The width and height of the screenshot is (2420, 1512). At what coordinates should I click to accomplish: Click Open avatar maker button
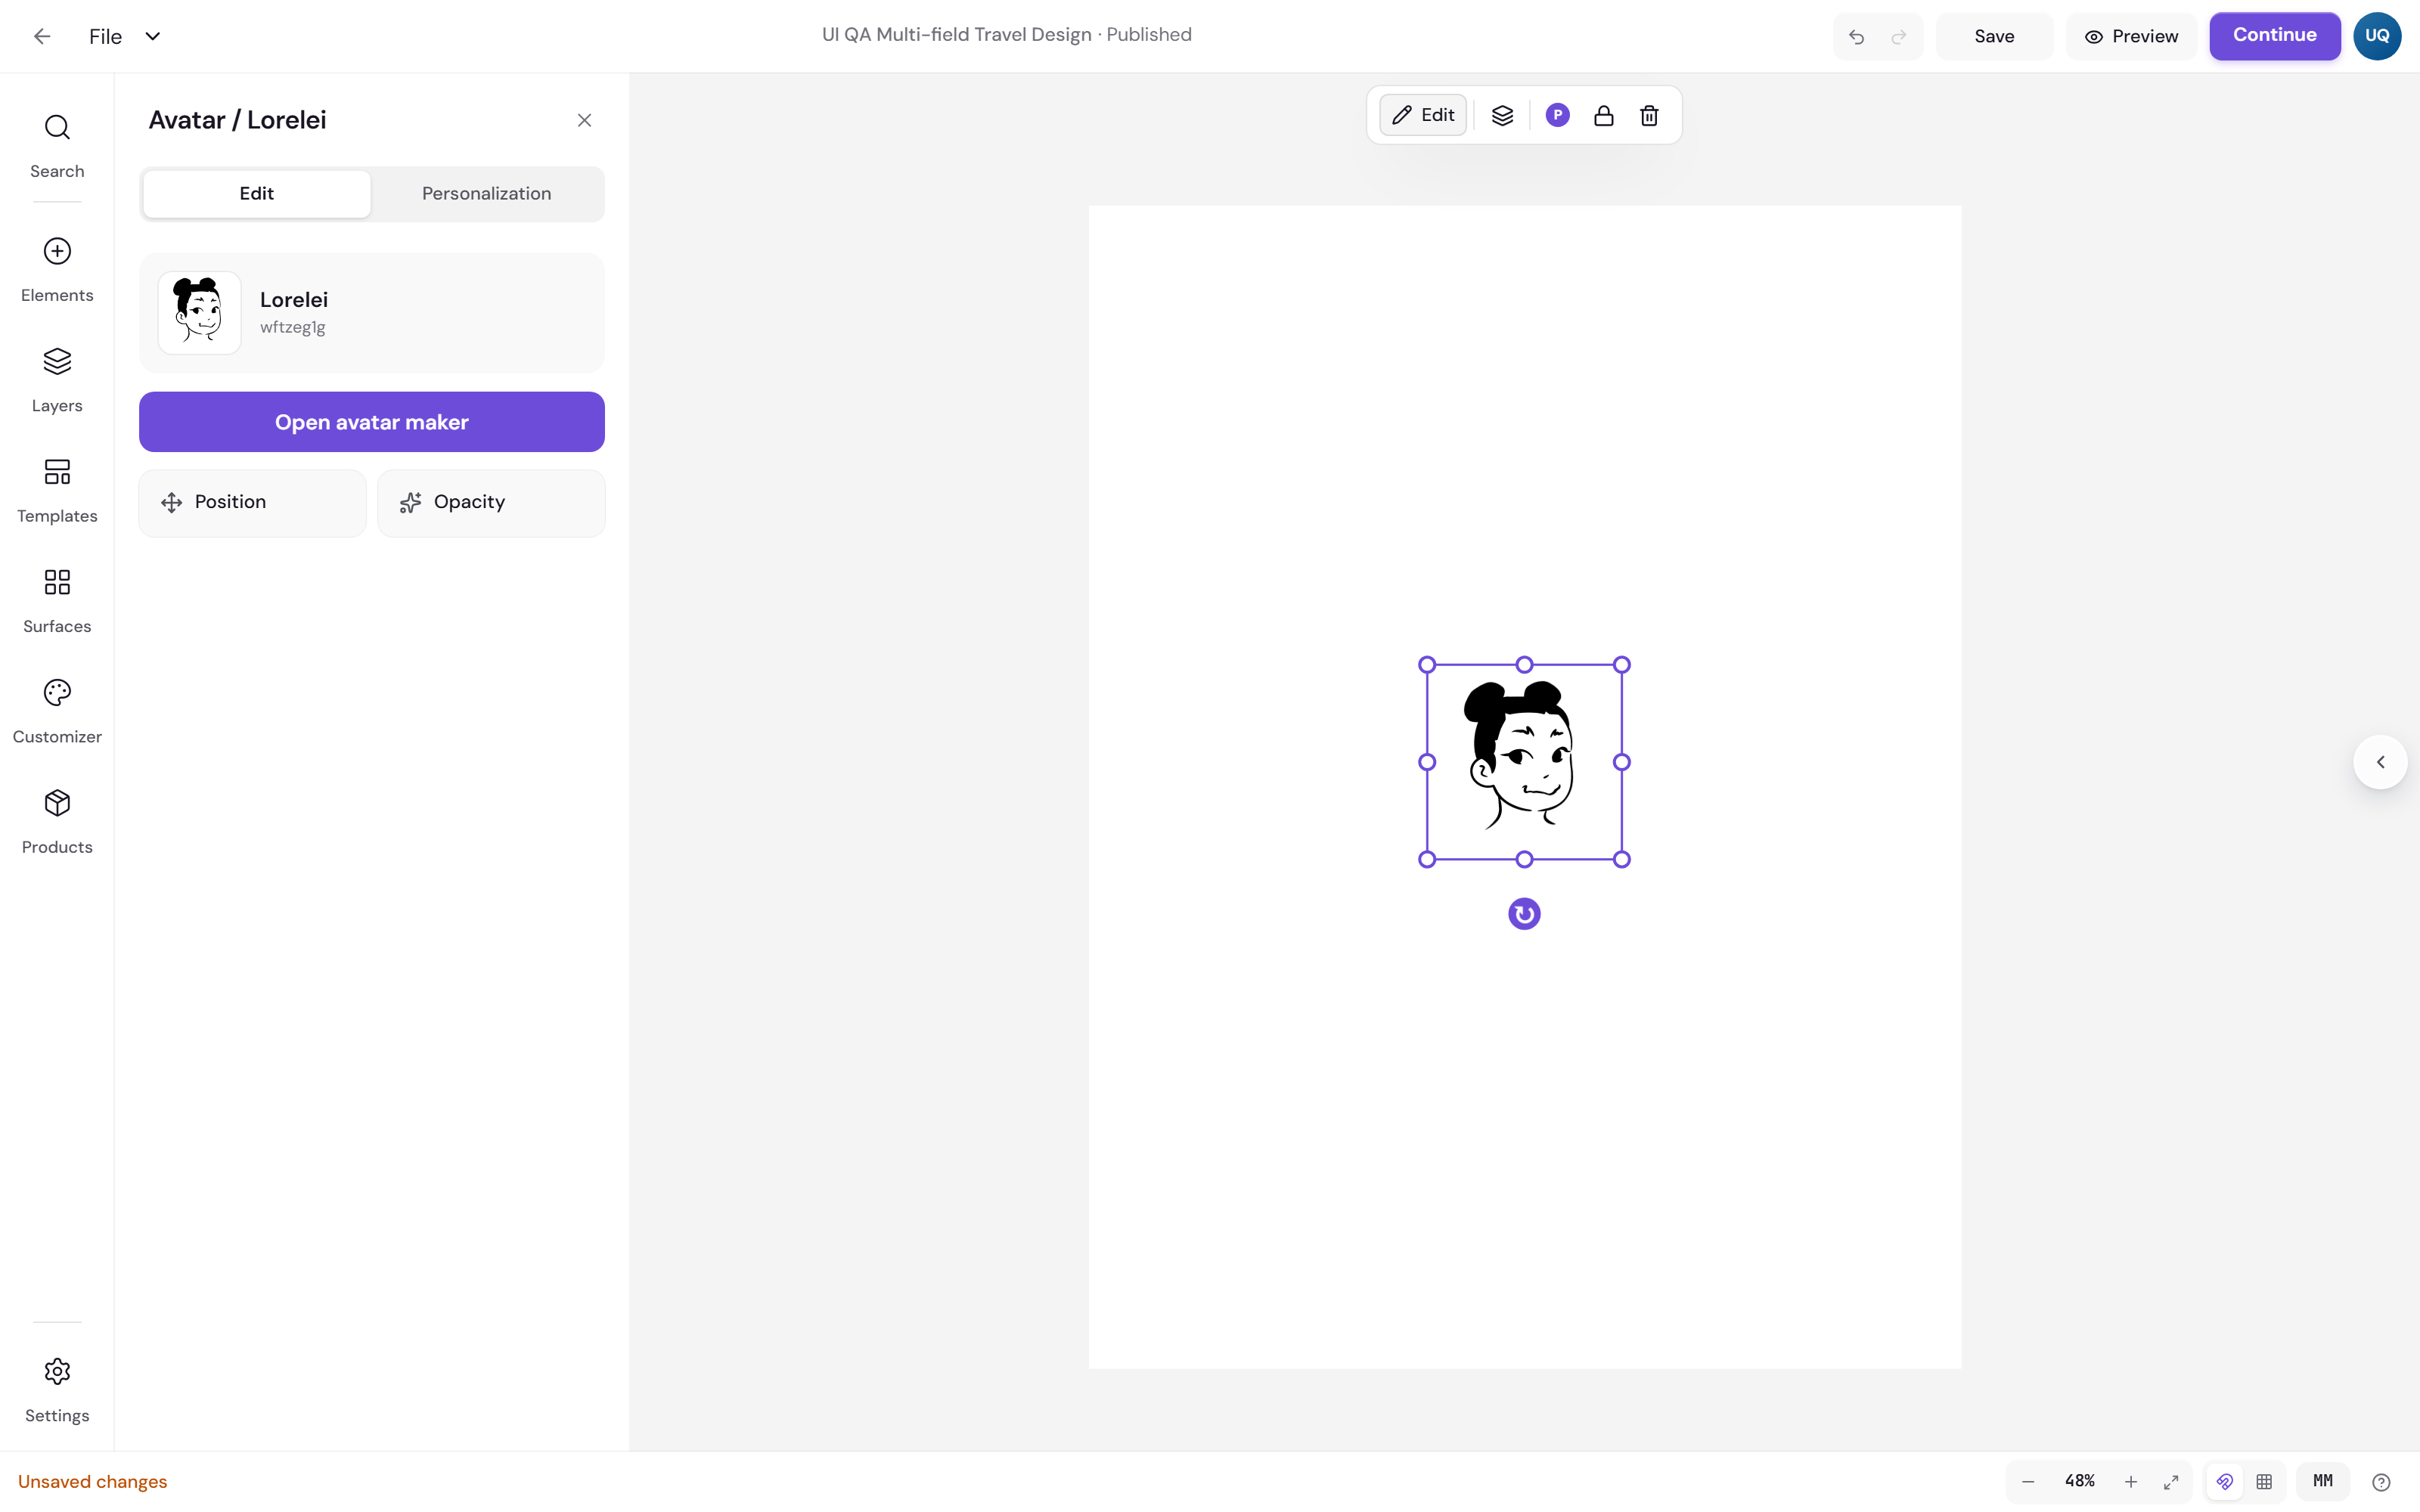pyautogui.click(x=372, y=422)
